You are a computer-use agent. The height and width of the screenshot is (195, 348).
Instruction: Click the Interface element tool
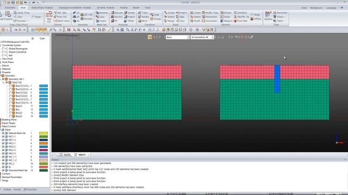point(240,12)
